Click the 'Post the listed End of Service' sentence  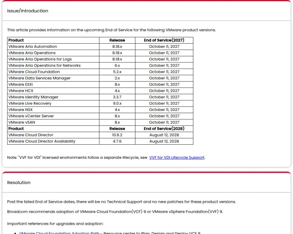[121, 202]
